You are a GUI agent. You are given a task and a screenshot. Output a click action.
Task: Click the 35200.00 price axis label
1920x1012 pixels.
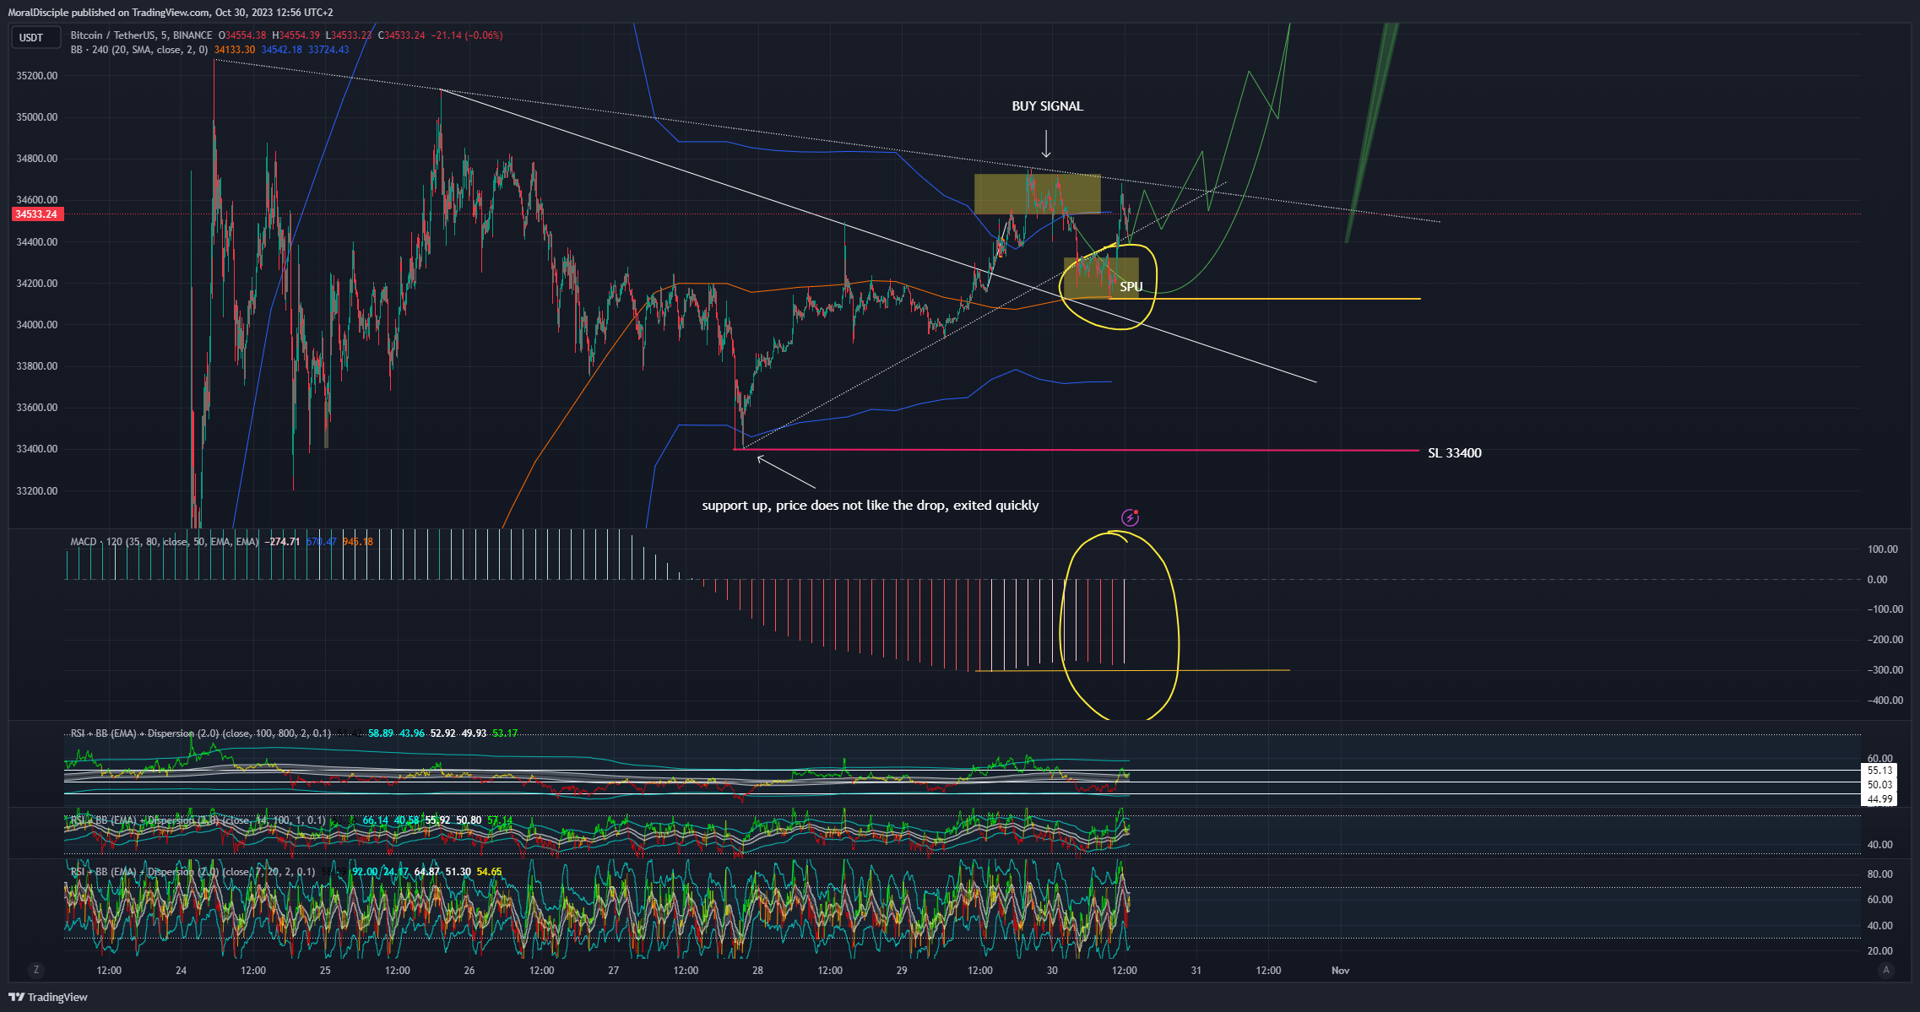pyautogui.click(x=37, y=76)
